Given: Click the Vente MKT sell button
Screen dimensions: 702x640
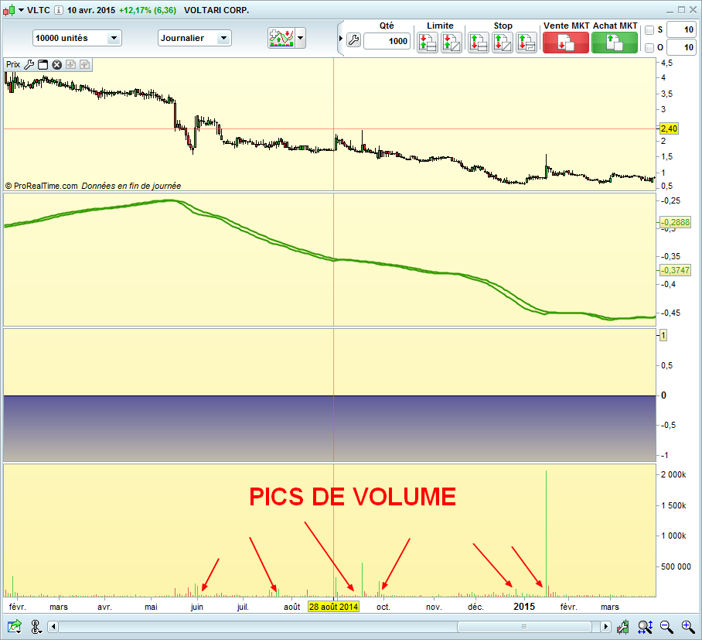Looking at the screenshot, I should (565, 42).
